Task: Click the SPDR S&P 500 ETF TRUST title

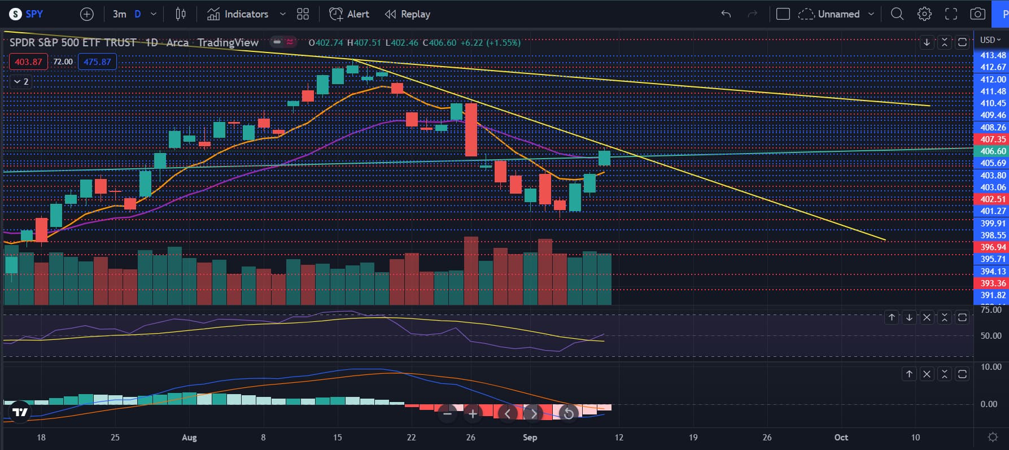Action: coord(73,42)
